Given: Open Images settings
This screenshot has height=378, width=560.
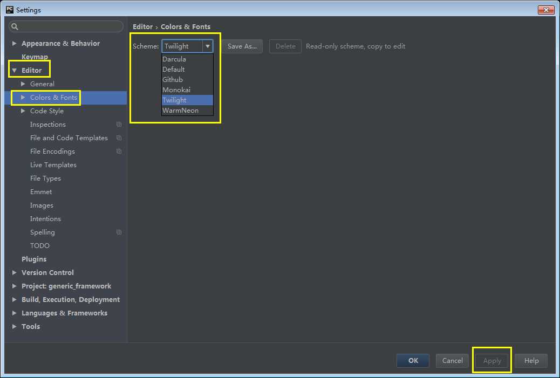Looking at the screenshot, I should coord(42,205).
